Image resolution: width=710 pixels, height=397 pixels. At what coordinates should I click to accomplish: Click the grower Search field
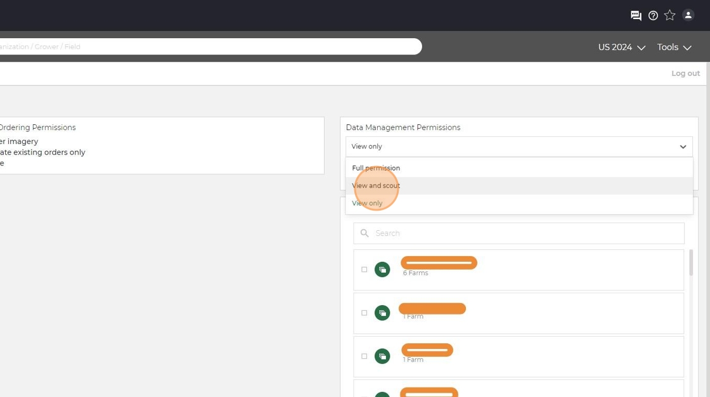tap(519, 233)
